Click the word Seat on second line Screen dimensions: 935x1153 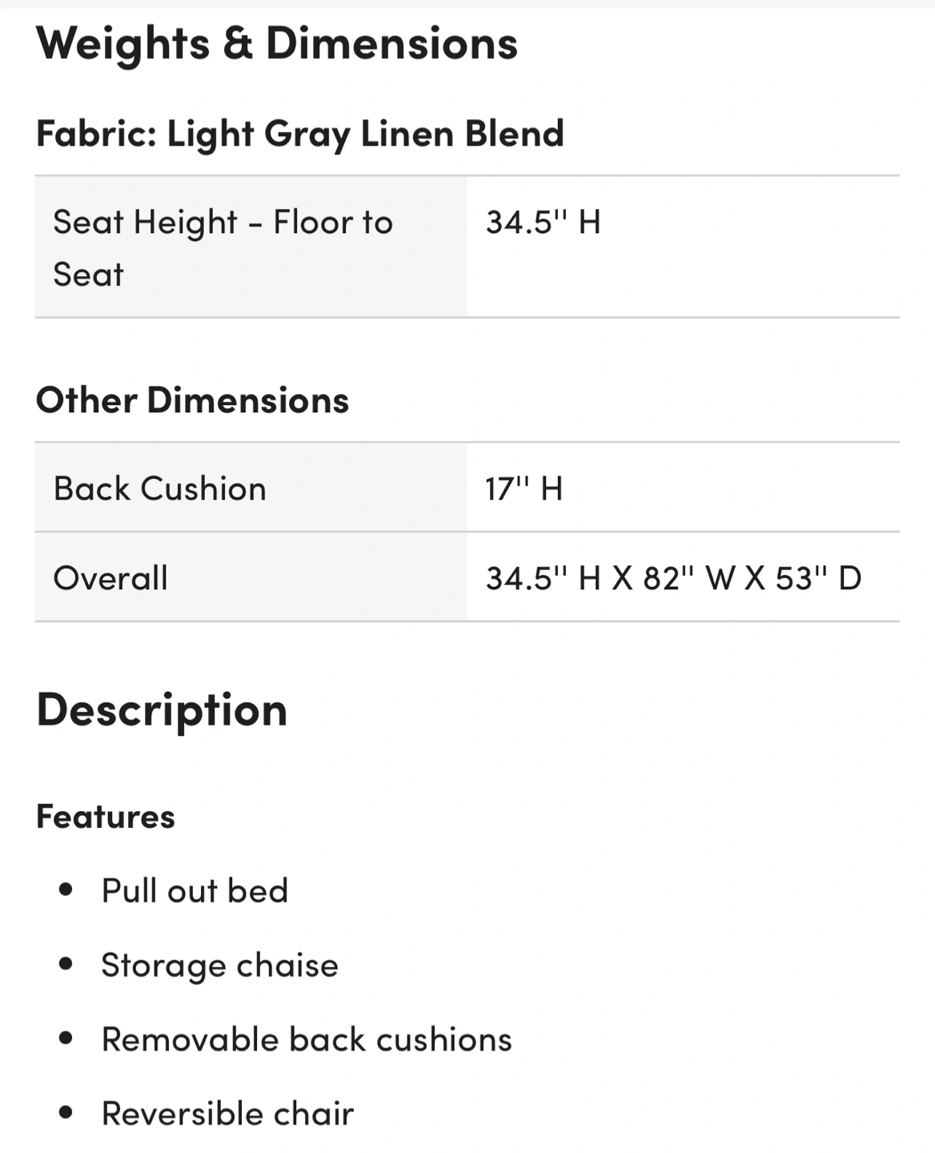point(88,275)
